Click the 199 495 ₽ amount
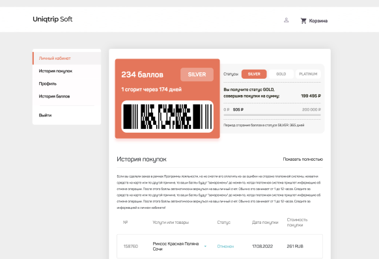This screenshot has height=259, width=379. pos(311,96)
